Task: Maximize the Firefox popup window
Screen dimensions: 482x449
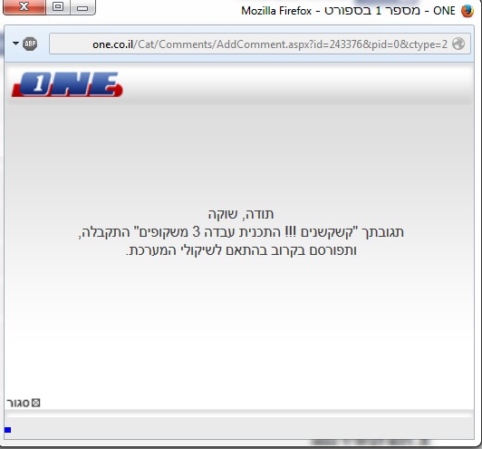Action: tap(58, 6)
